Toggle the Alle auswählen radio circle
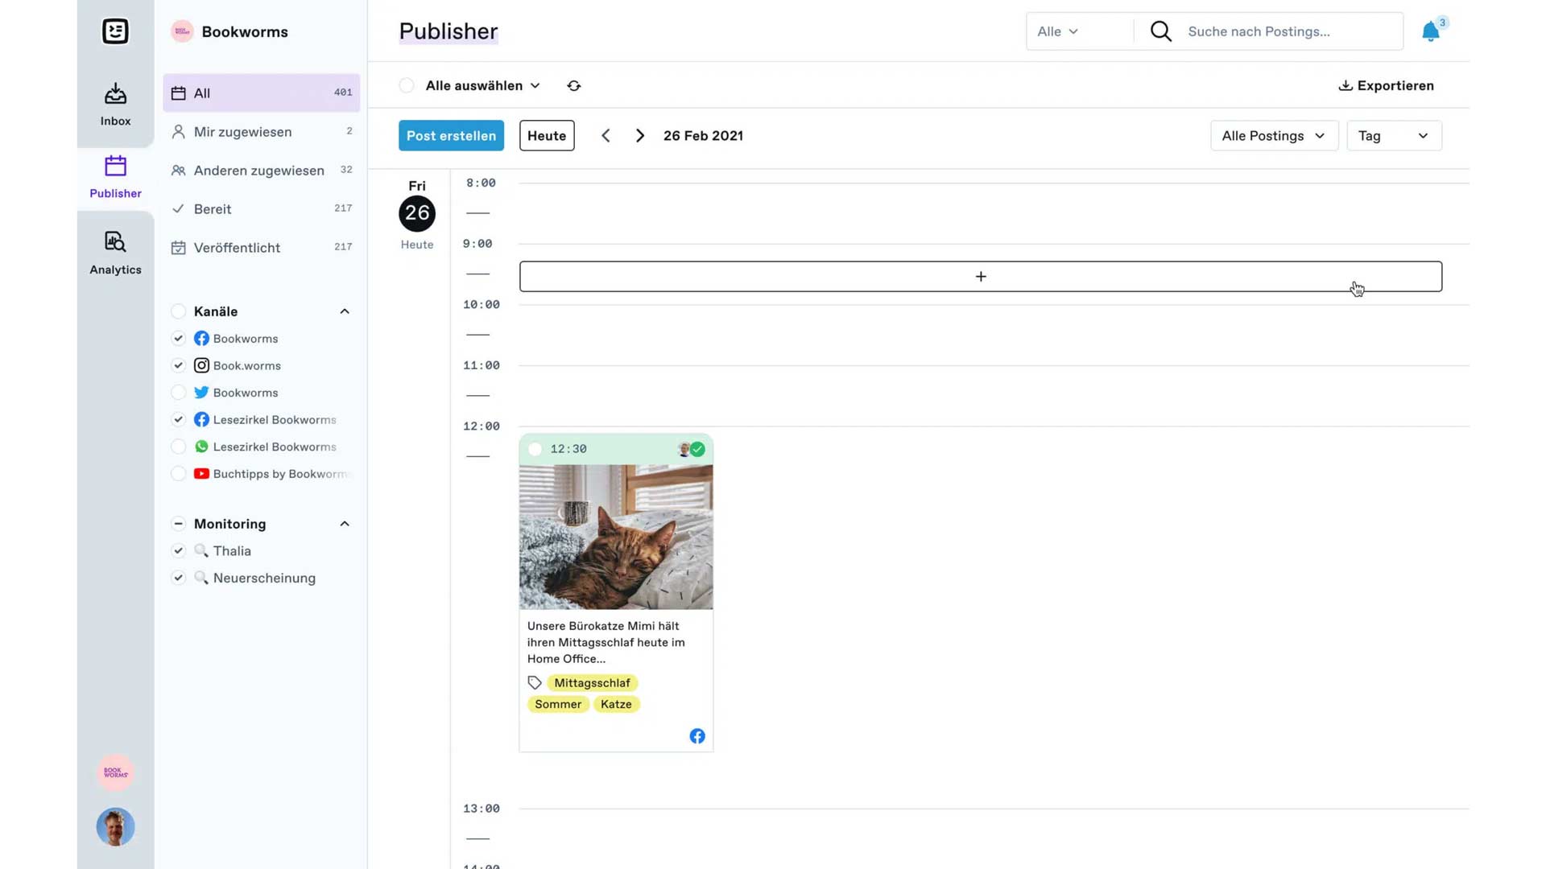Screen dimensions: 1546x869 pyautogui.click(x=407, y=85)
